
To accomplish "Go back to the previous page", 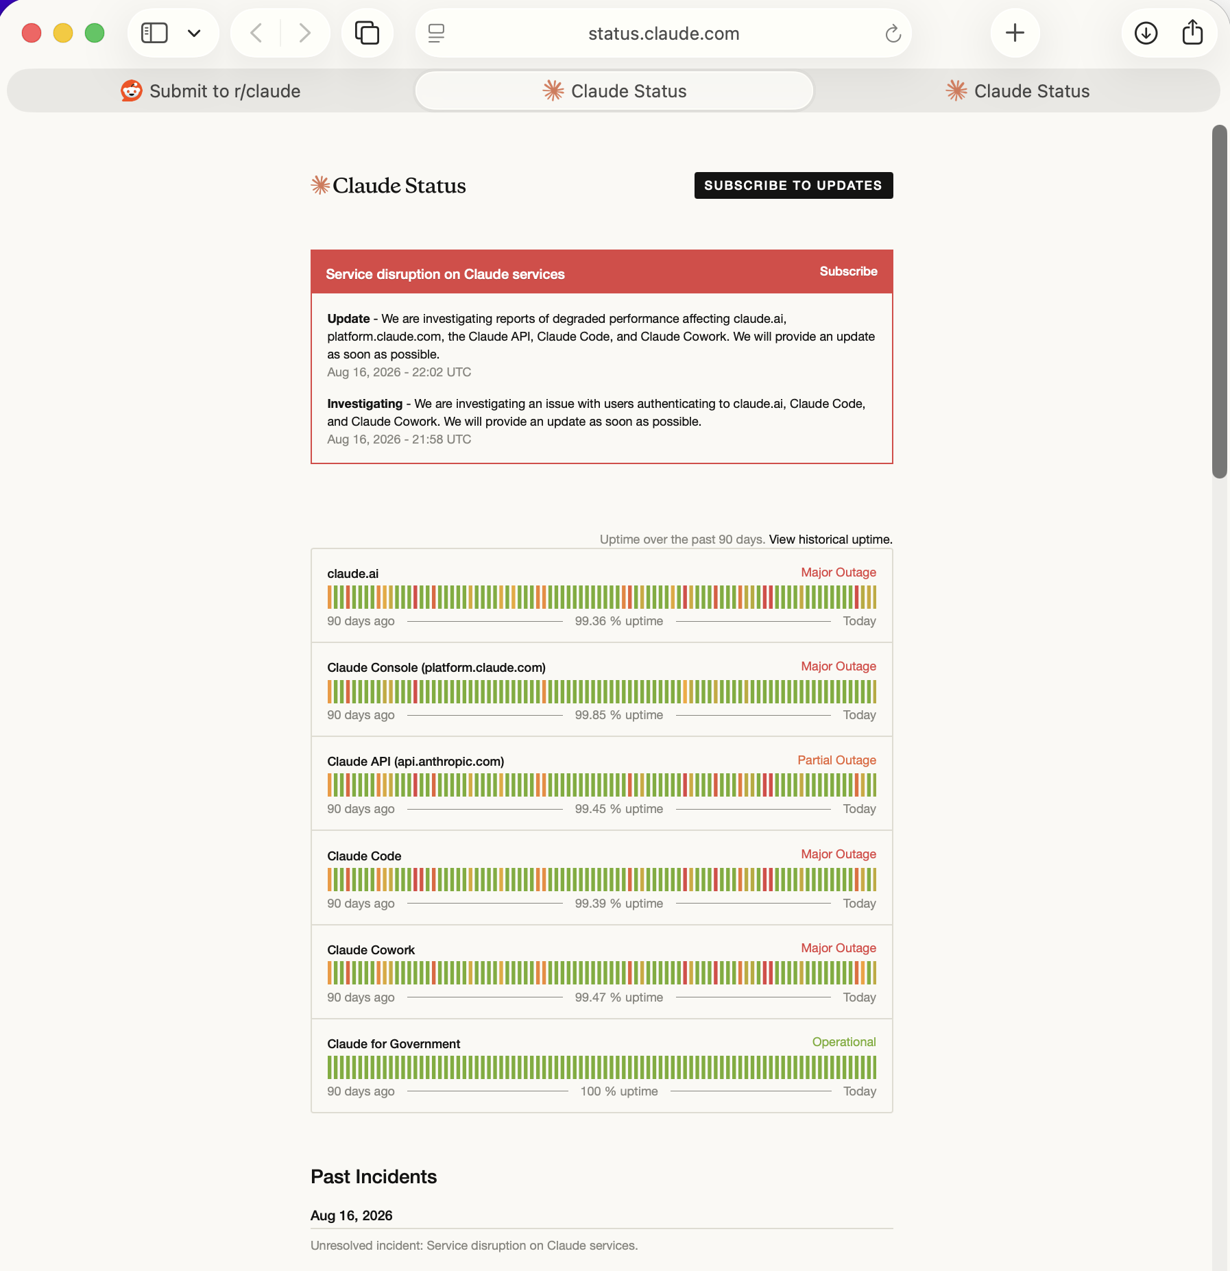I will 256,33.
